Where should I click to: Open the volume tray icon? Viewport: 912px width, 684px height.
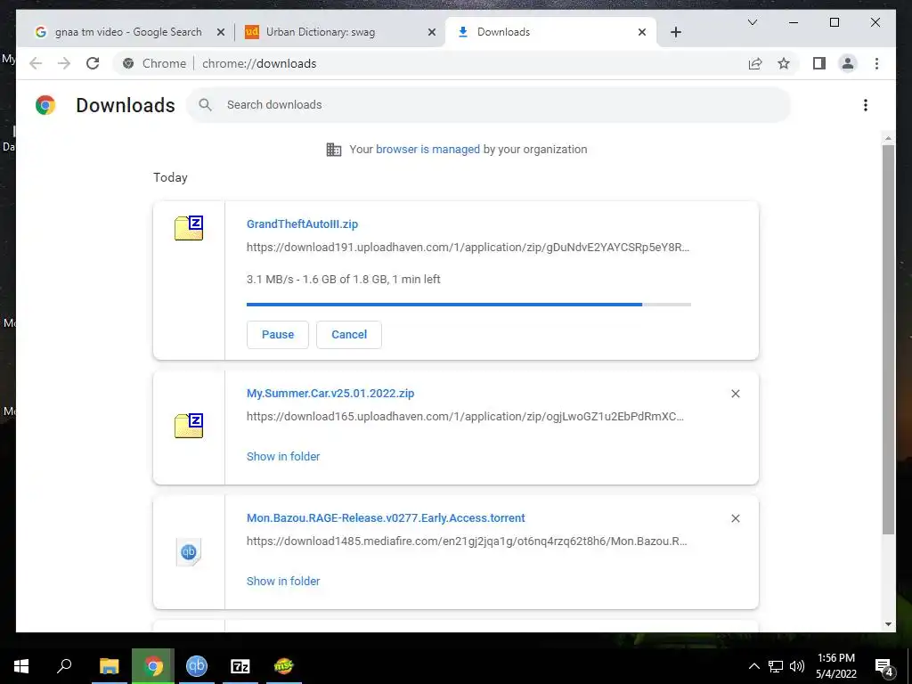pyautogui.click(x=797, y=666)
